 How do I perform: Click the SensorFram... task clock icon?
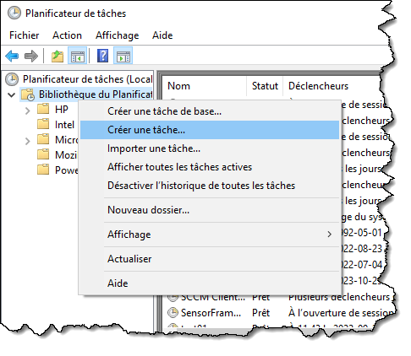[x=173, y=312]
